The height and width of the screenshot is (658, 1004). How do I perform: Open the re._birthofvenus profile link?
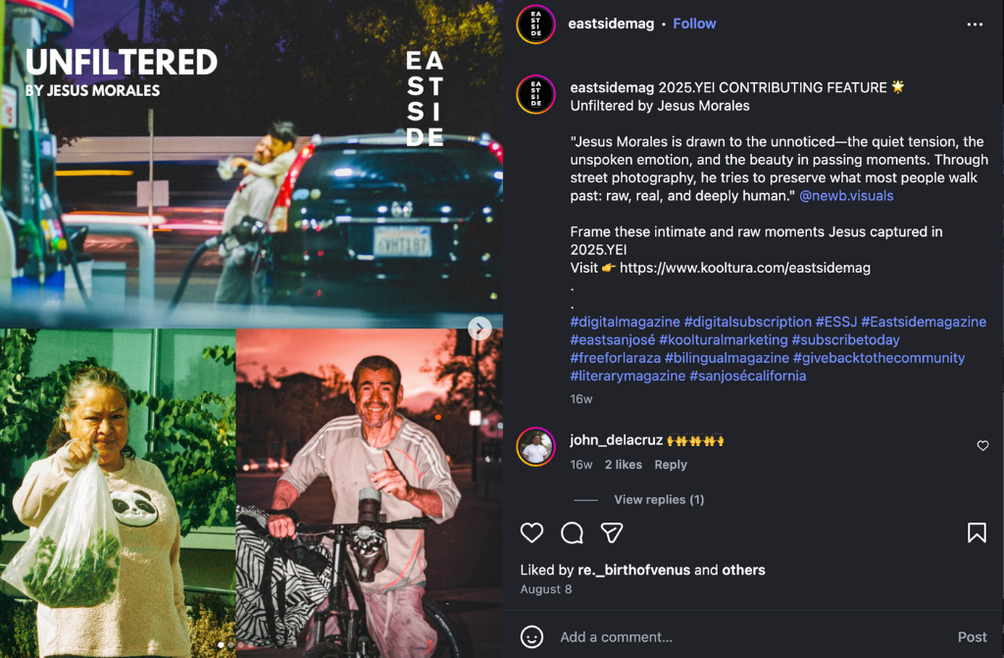(x=634, y=570)
